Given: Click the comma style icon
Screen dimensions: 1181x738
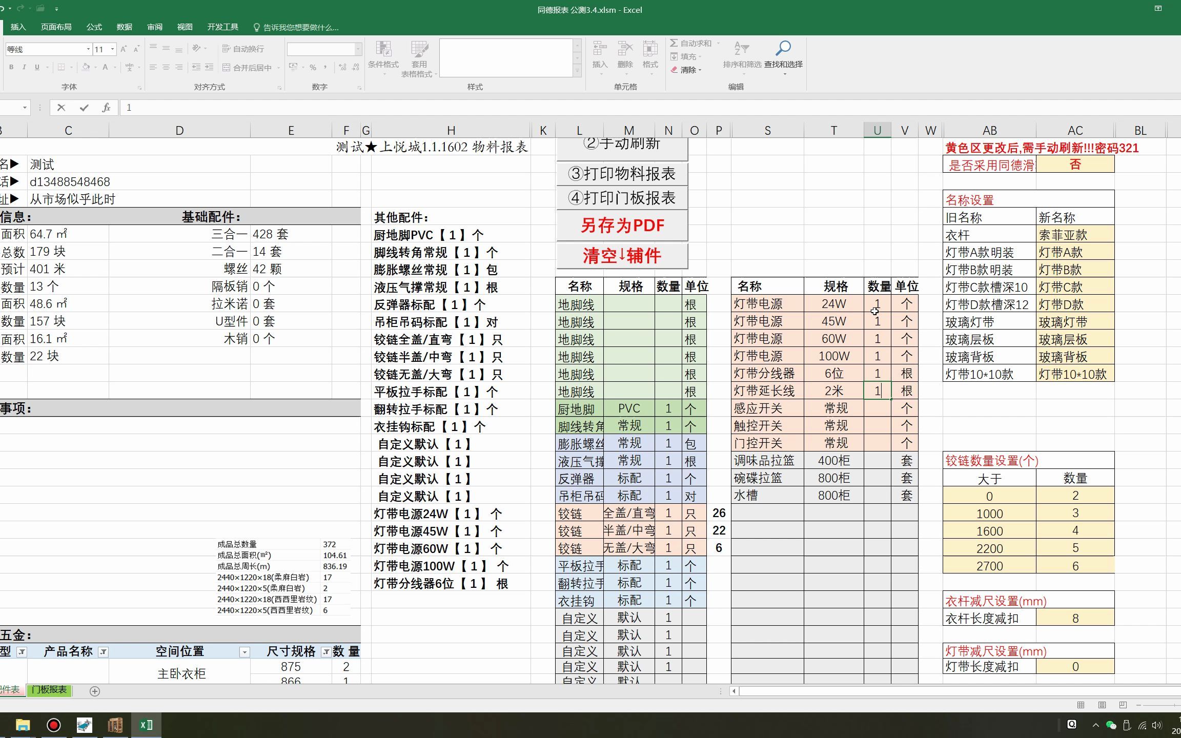Looking at the screenshot, I should [x=325, y=67].
